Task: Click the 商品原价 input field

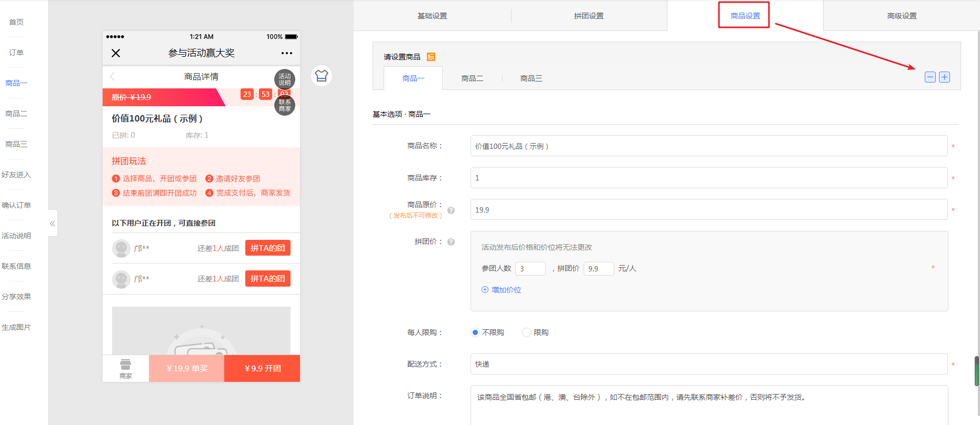Action: pos(709,210)
